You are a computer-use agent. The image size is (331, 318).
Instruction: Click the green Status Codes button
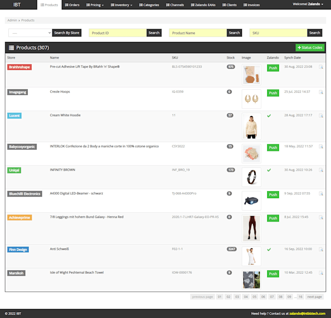tap(310, 48)
